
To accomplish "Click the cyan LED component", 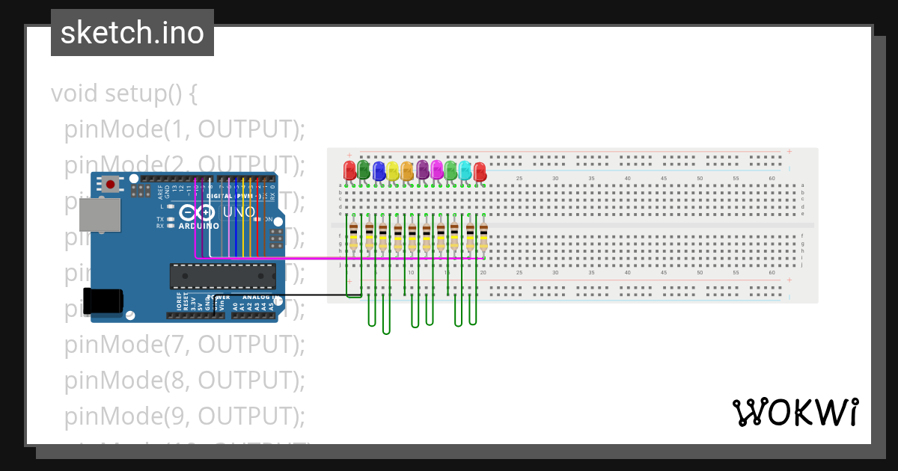I will pyautogui.click(x=465, y=171).
